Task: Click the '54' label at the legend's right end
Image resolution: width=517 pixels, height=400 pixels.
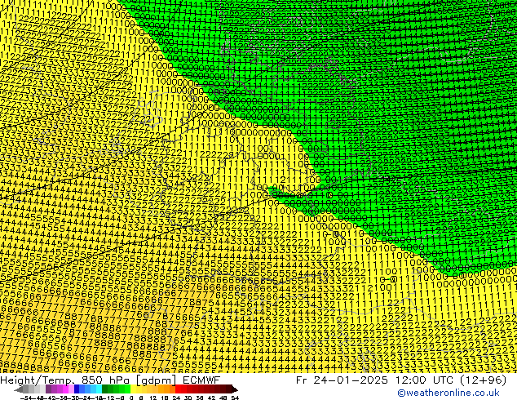Action: tap(235, 398)
